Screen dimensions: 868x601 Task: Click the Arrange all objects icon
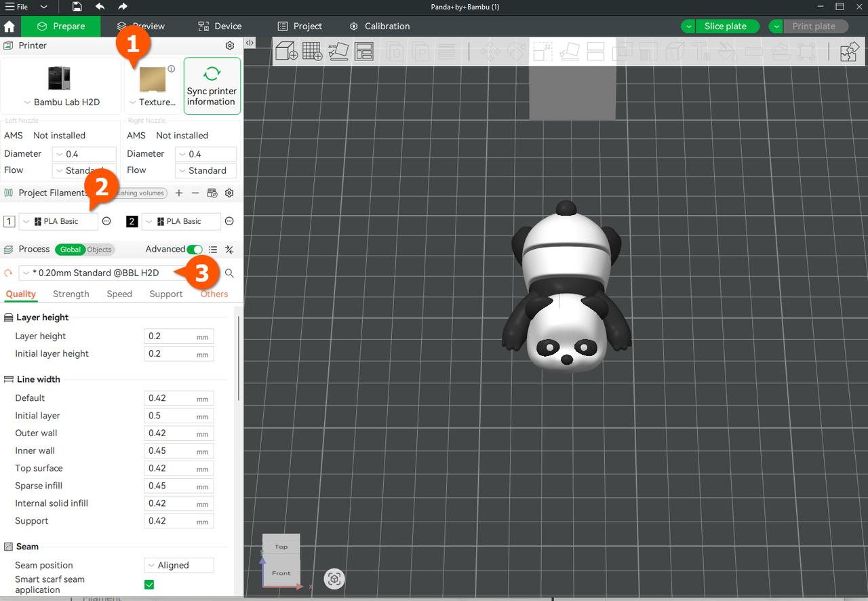coord(364,51)
